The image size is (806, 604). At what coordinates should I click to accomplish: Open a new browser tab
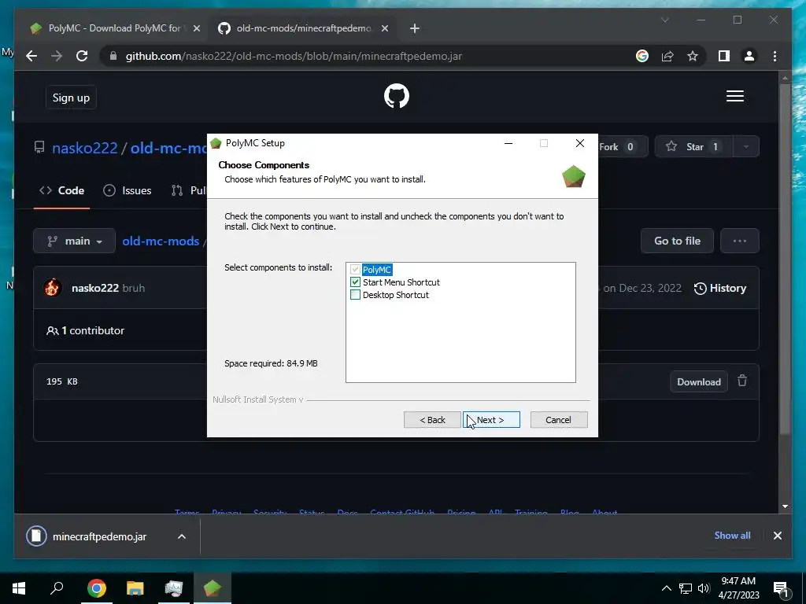(415, 28)
